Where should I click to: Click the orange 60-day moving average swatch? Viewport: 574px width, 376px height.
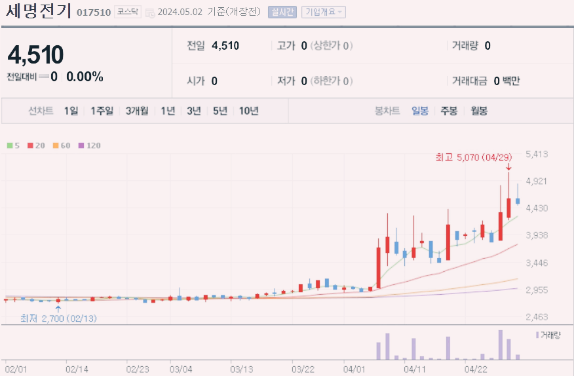[x=56, y=145]
